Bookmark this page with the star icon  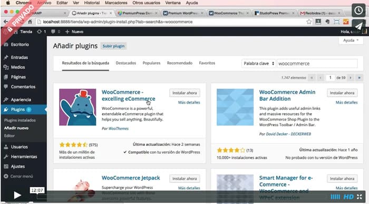309,22
